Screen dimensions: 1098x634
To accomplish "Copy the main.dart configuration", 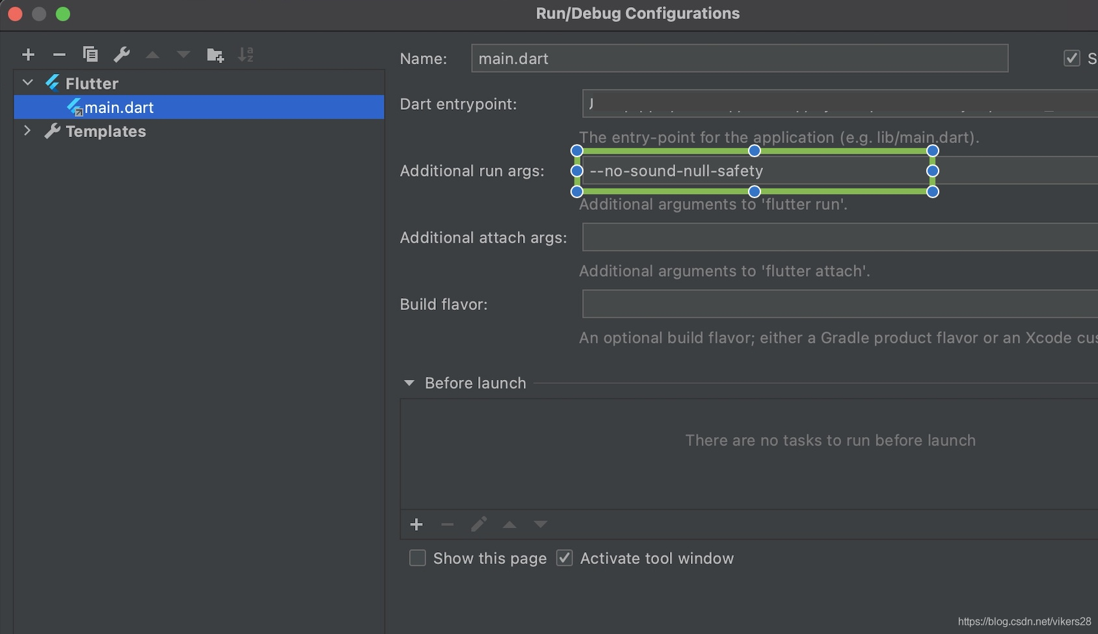I will pyautogui.click(x=90, y=55).
